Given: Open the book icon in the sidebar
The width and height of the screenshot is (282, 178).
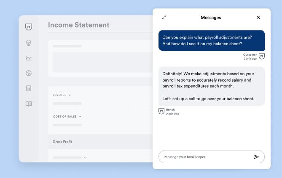Looking at the screenshot, I should tap(29, 104).
